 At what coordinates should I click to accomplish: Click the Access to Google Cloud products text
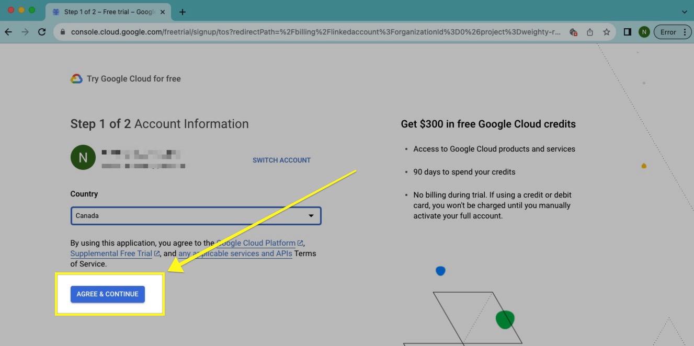coord(494,149)
